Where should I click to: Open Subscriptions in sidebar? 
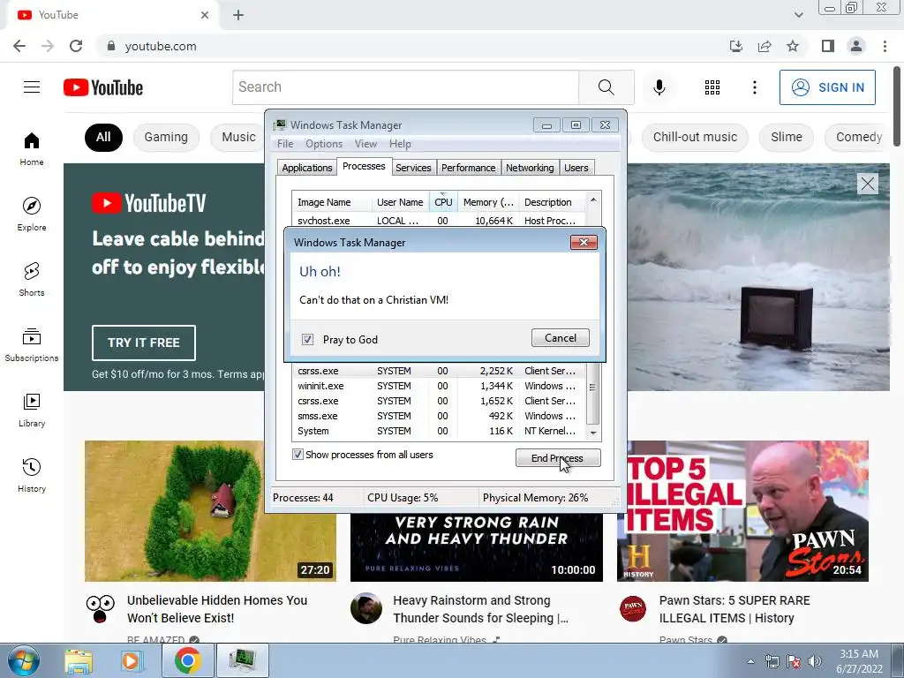pyautogui.click(x=32, y=344)
